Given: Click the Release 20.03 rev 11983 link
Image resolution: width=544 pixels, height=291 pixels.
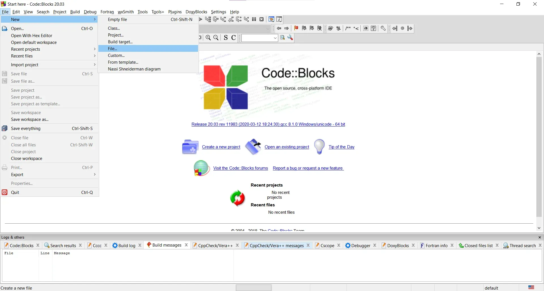Looking at the screenshot, I should point(268,124).
